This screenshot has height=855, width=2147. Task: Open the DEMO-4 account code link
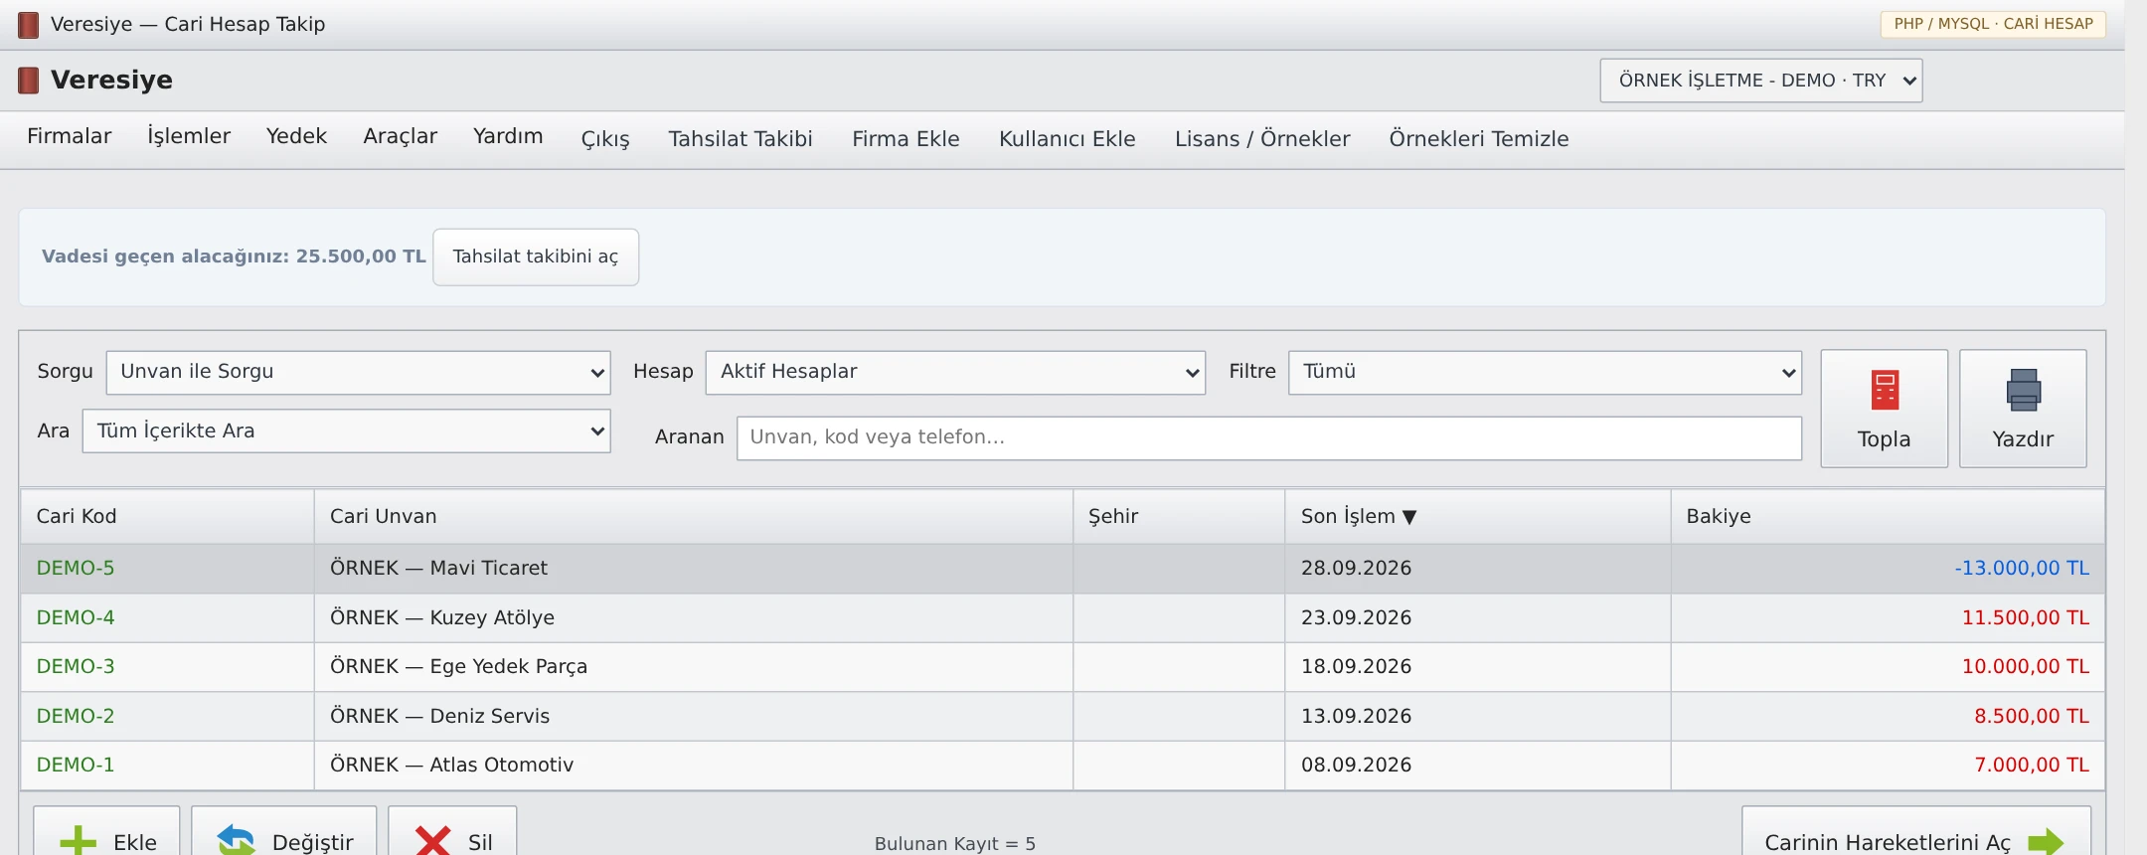coord(76,617)
